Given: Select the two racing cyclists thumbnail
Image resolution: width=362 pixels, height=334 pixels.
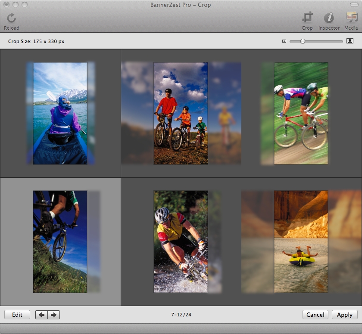Looking at the screenshot, I should [x=301, y=113].
